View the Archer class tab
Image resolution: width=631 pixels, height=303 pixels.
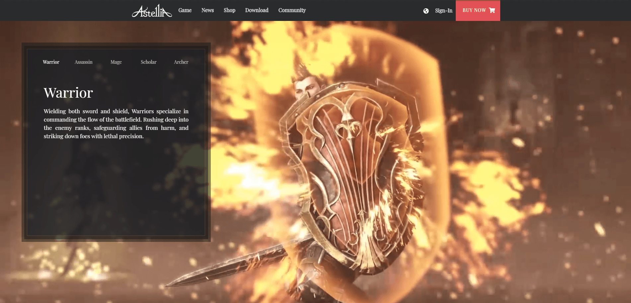[181, 62]
